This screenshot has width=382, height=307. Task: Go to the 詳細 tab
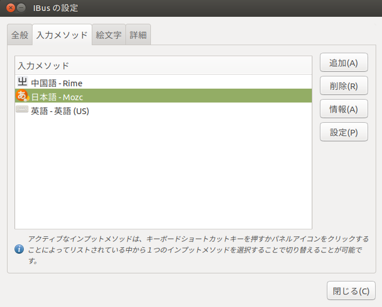(x=138, y=35)
